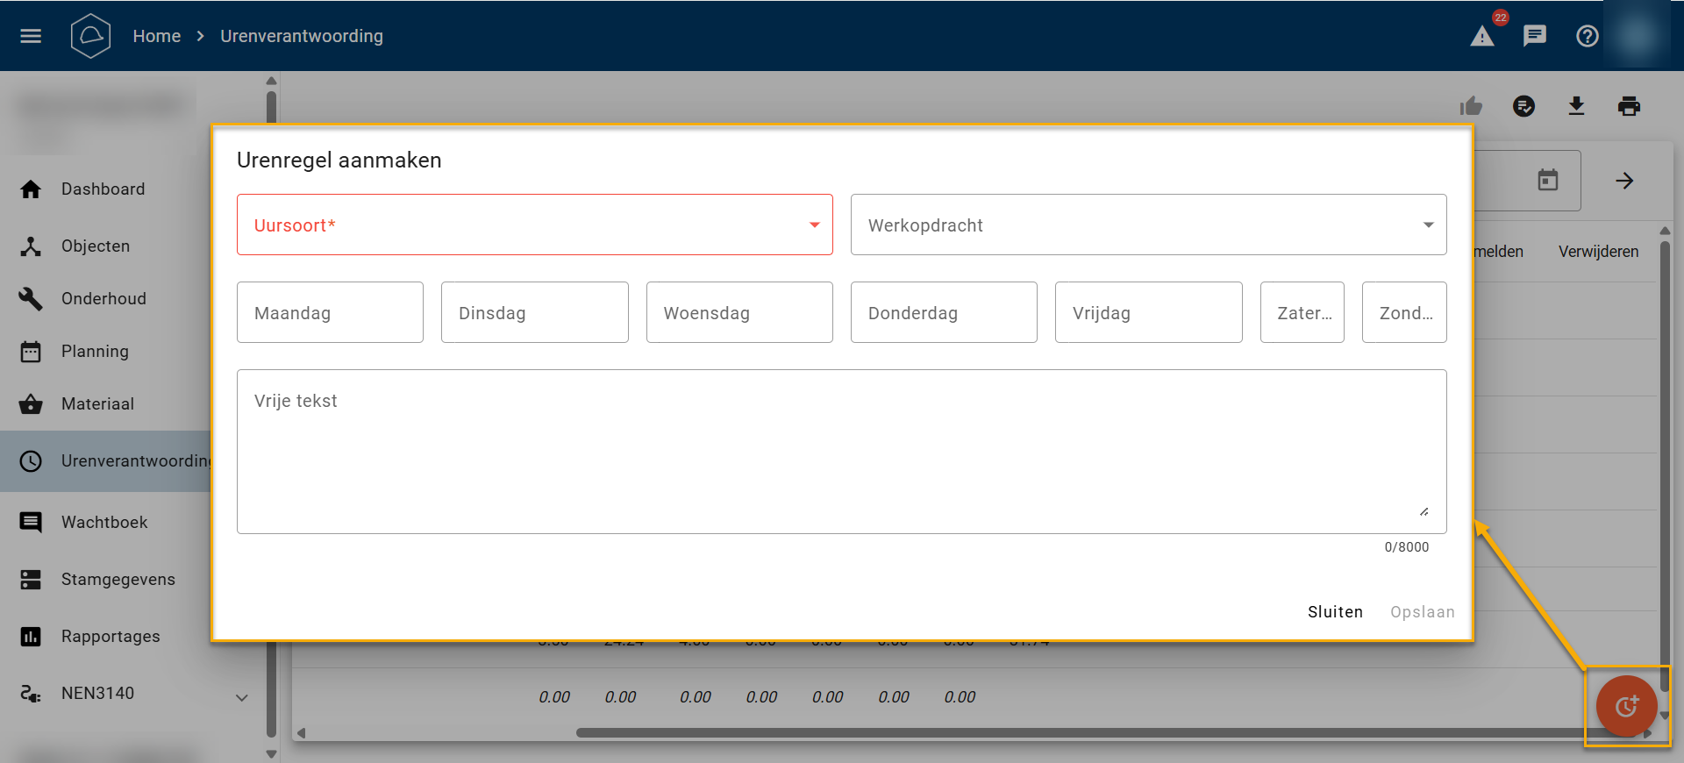The image size is (1684, 763).
Task: Go to next week arrow
Action: point(1624,181)
